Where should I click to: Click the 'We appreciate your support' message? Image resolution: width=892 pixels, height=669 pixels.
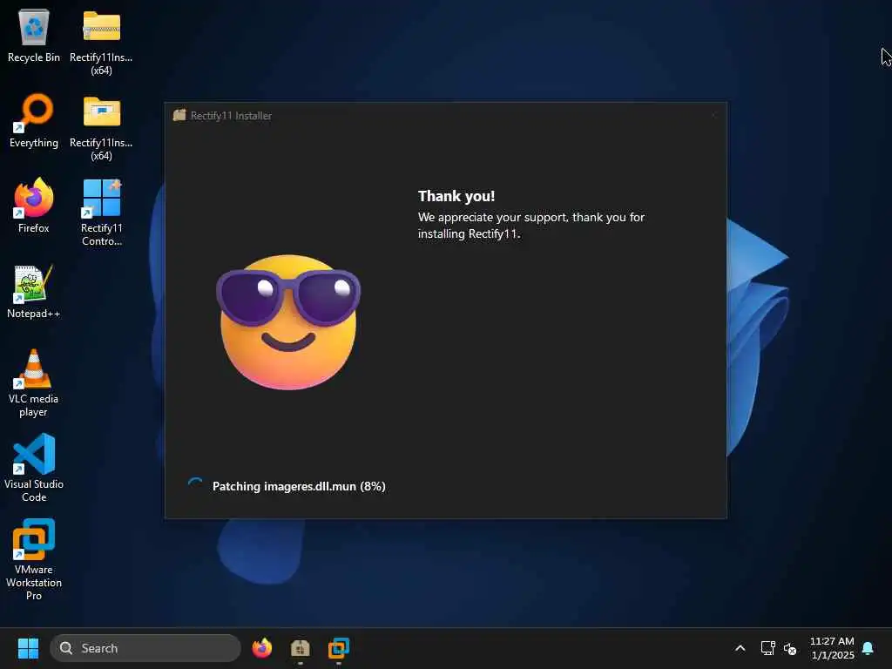[x=530, y=226]
